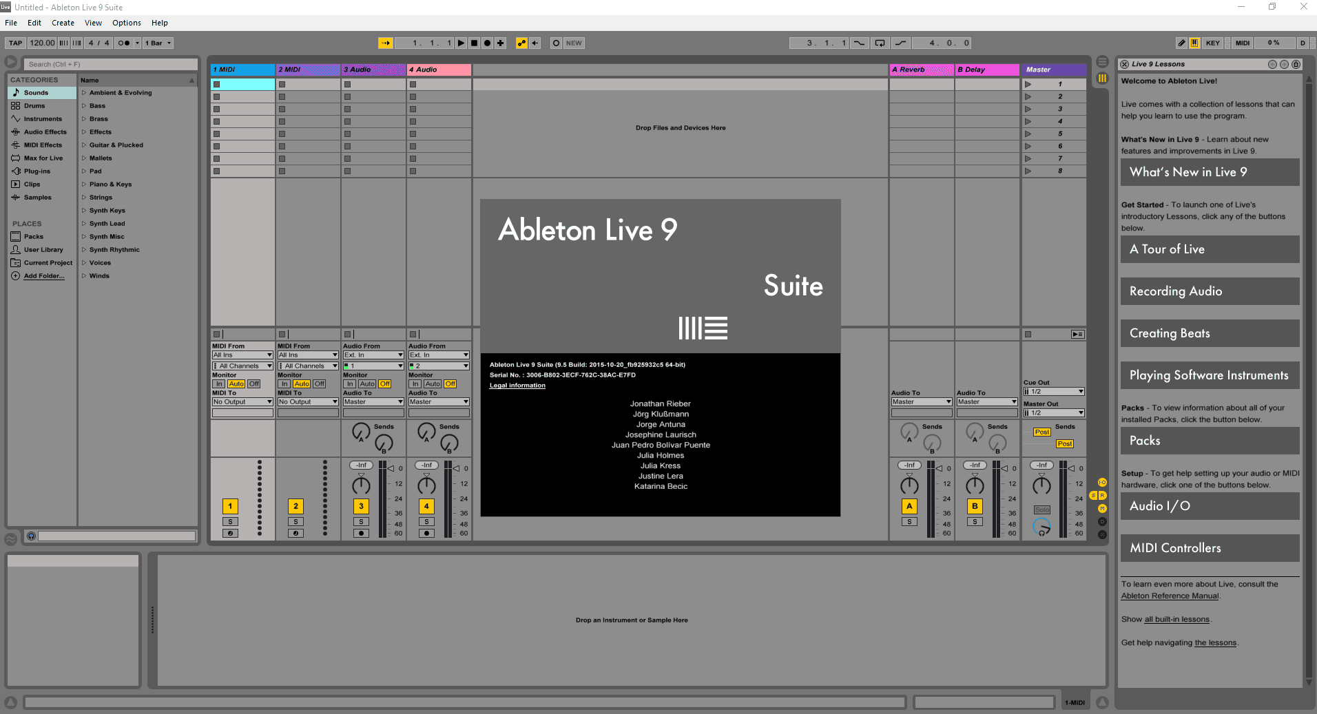
Task: Arm track 4 Audio for recording
Action: tap(426, 533)
